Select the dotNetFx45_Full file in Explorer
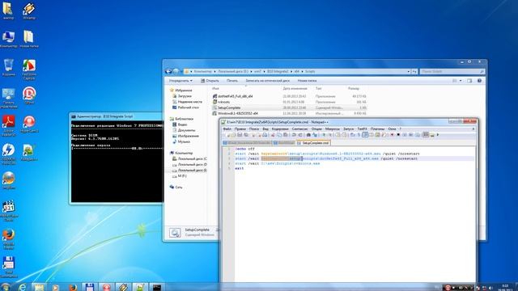The image size is (518, 291). (x=235, y=96)
